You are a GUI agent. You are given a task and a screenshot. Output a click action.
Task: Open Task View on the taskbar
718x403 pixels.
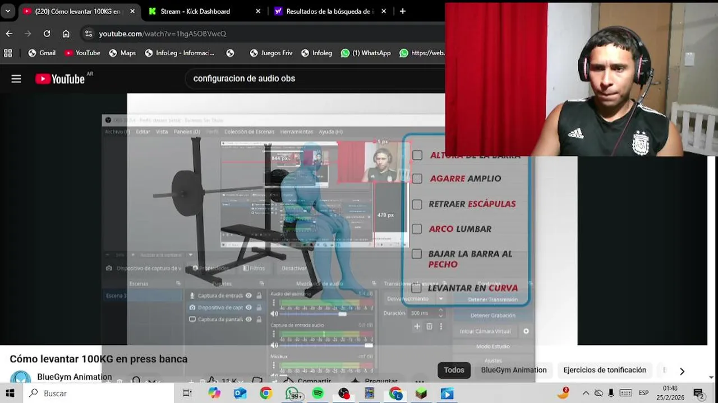coord(187,393)
